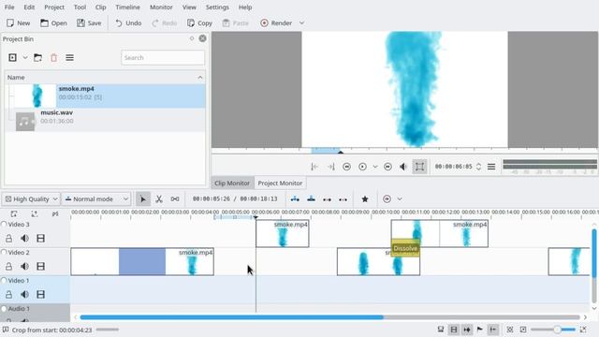Screen dimensions: 599x337
Task: Create folder in Project Bin
Action: click(x=37, y=58)
